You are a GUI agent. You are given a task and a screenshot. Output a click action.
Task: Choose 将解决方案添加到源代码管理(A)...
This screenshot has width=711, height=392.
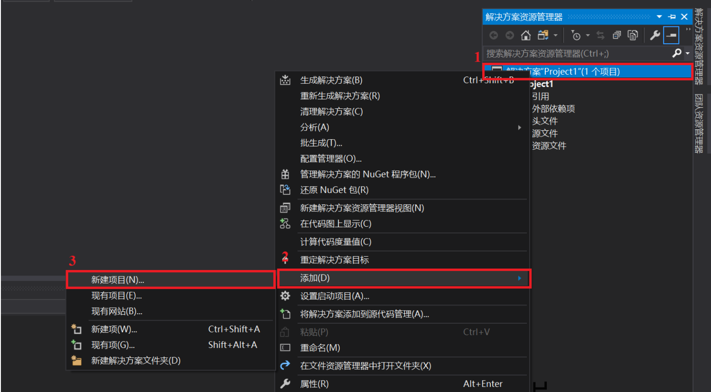coord(403,314)
